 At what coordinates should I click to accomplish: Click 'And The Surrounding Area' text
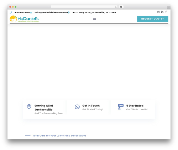49,113
